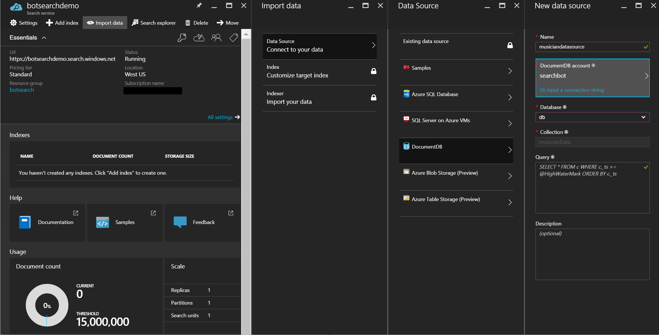Click the botsearch resource group link
Image resolution: width=659 pixels, height=335 pixels.
[x=22, y=90]
